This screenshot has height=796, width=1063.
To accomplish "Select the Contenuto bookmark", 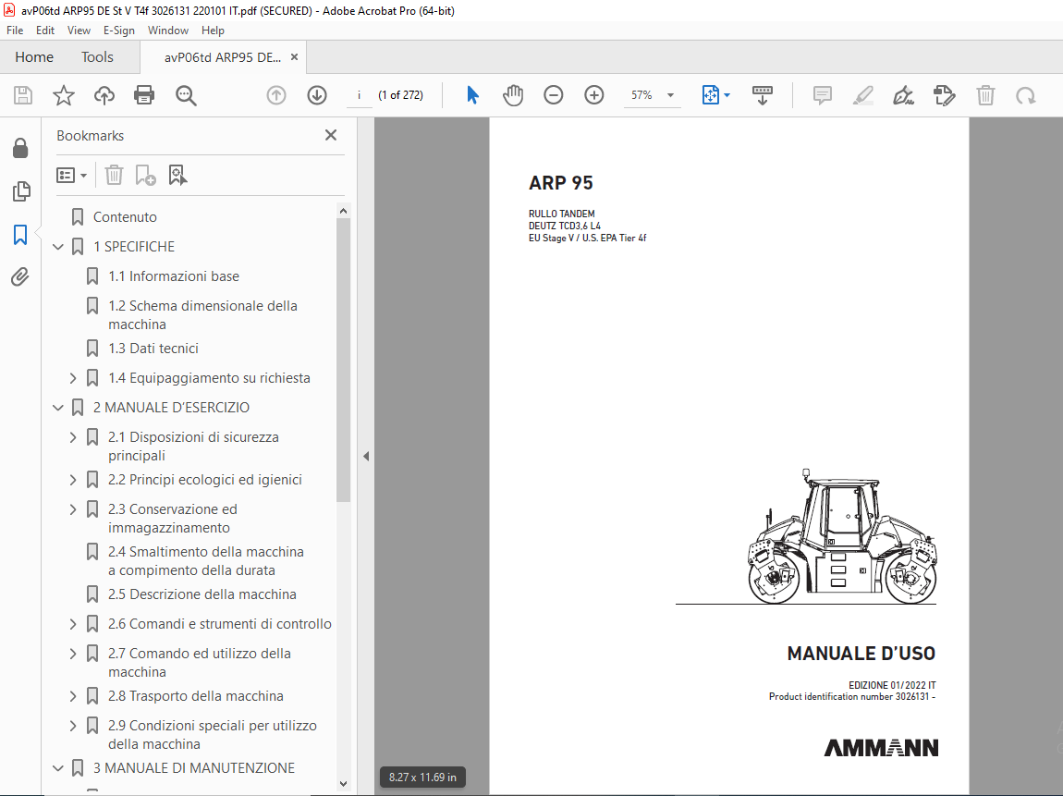I will pyautogui.click(x=125, y=217).
